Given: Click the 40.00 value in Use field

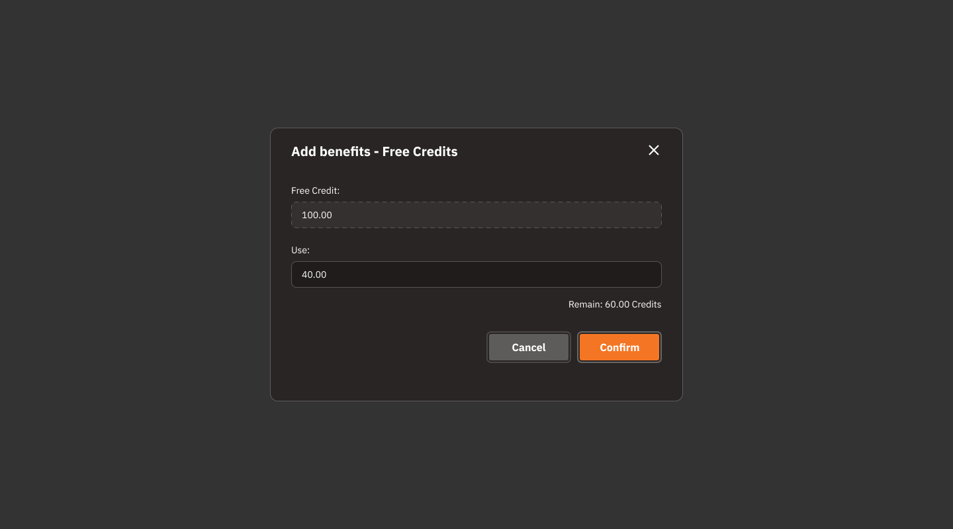Looking at the screenshot, I should 314,274.
